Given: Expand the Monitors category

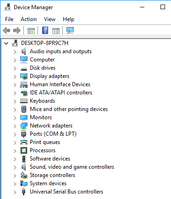Looking at the screenshot, I should pos(15,118).
